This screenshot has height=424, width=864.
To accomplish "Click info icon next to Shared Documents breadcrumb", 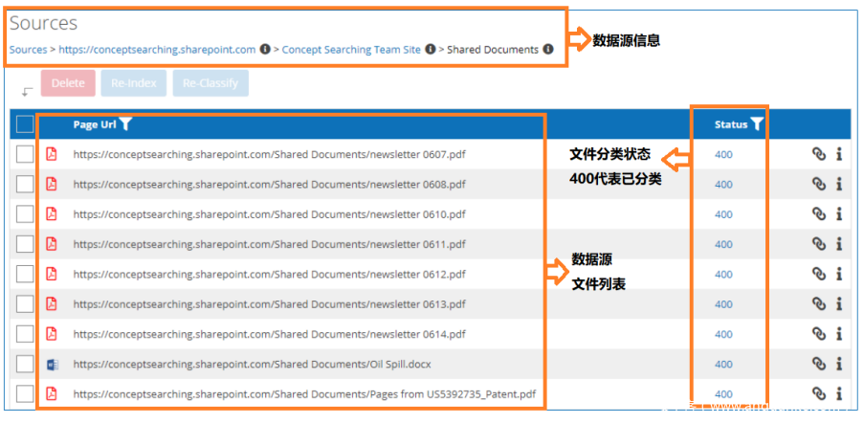I will click(x=548, y=50).
